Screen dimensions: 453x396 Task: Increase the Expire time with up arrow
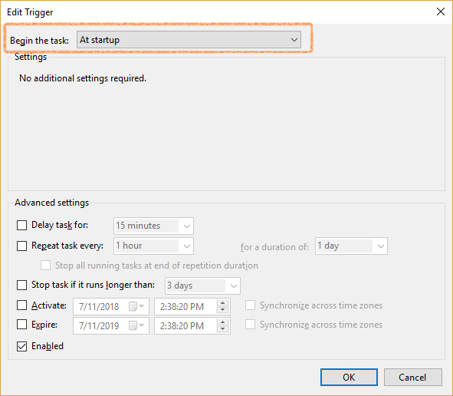pos(222,322)
